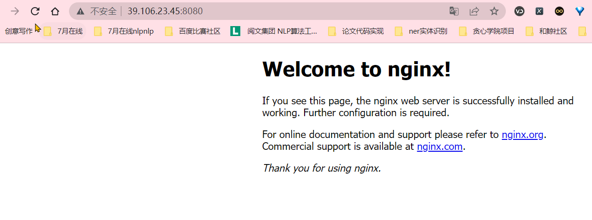Open the 和鲸社区 bookmark folder
Viewport: 592px width, 220px height.
(547, 31)
